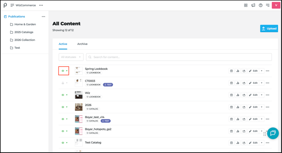282x153 pixels.
Task: Switch to the Active tab
Action: [x=63, y=44]
